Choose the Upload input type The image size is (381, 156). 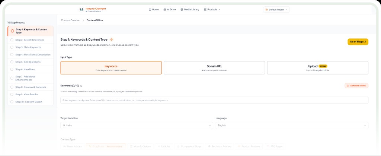[318, 68]
